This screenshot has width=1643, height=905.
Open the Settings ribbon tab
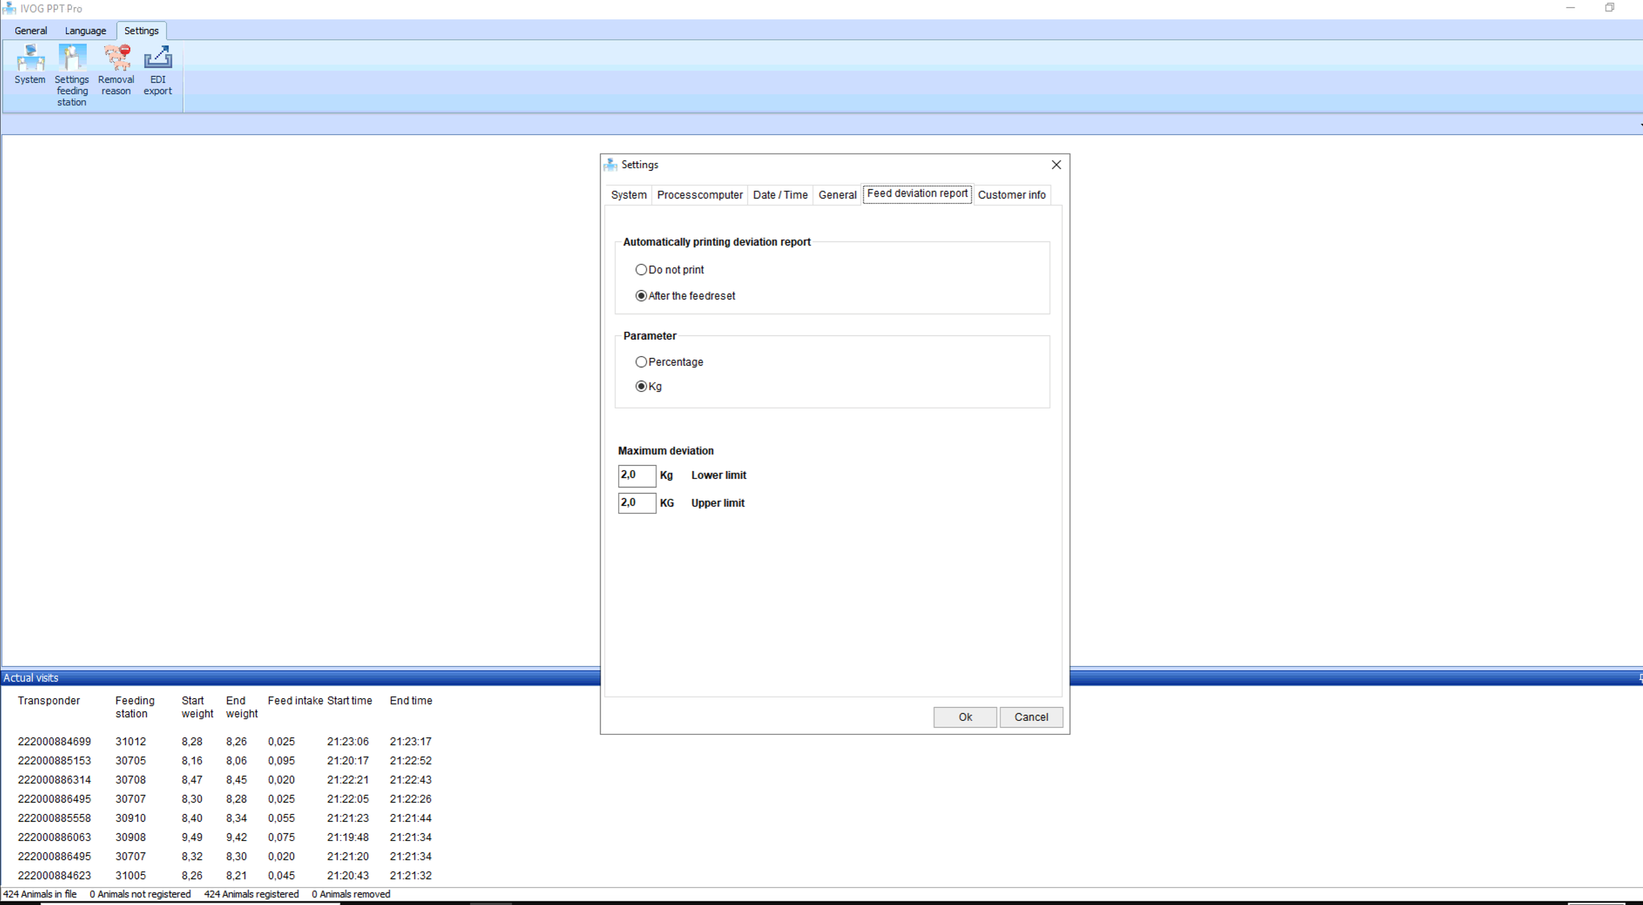click(141, 31)
